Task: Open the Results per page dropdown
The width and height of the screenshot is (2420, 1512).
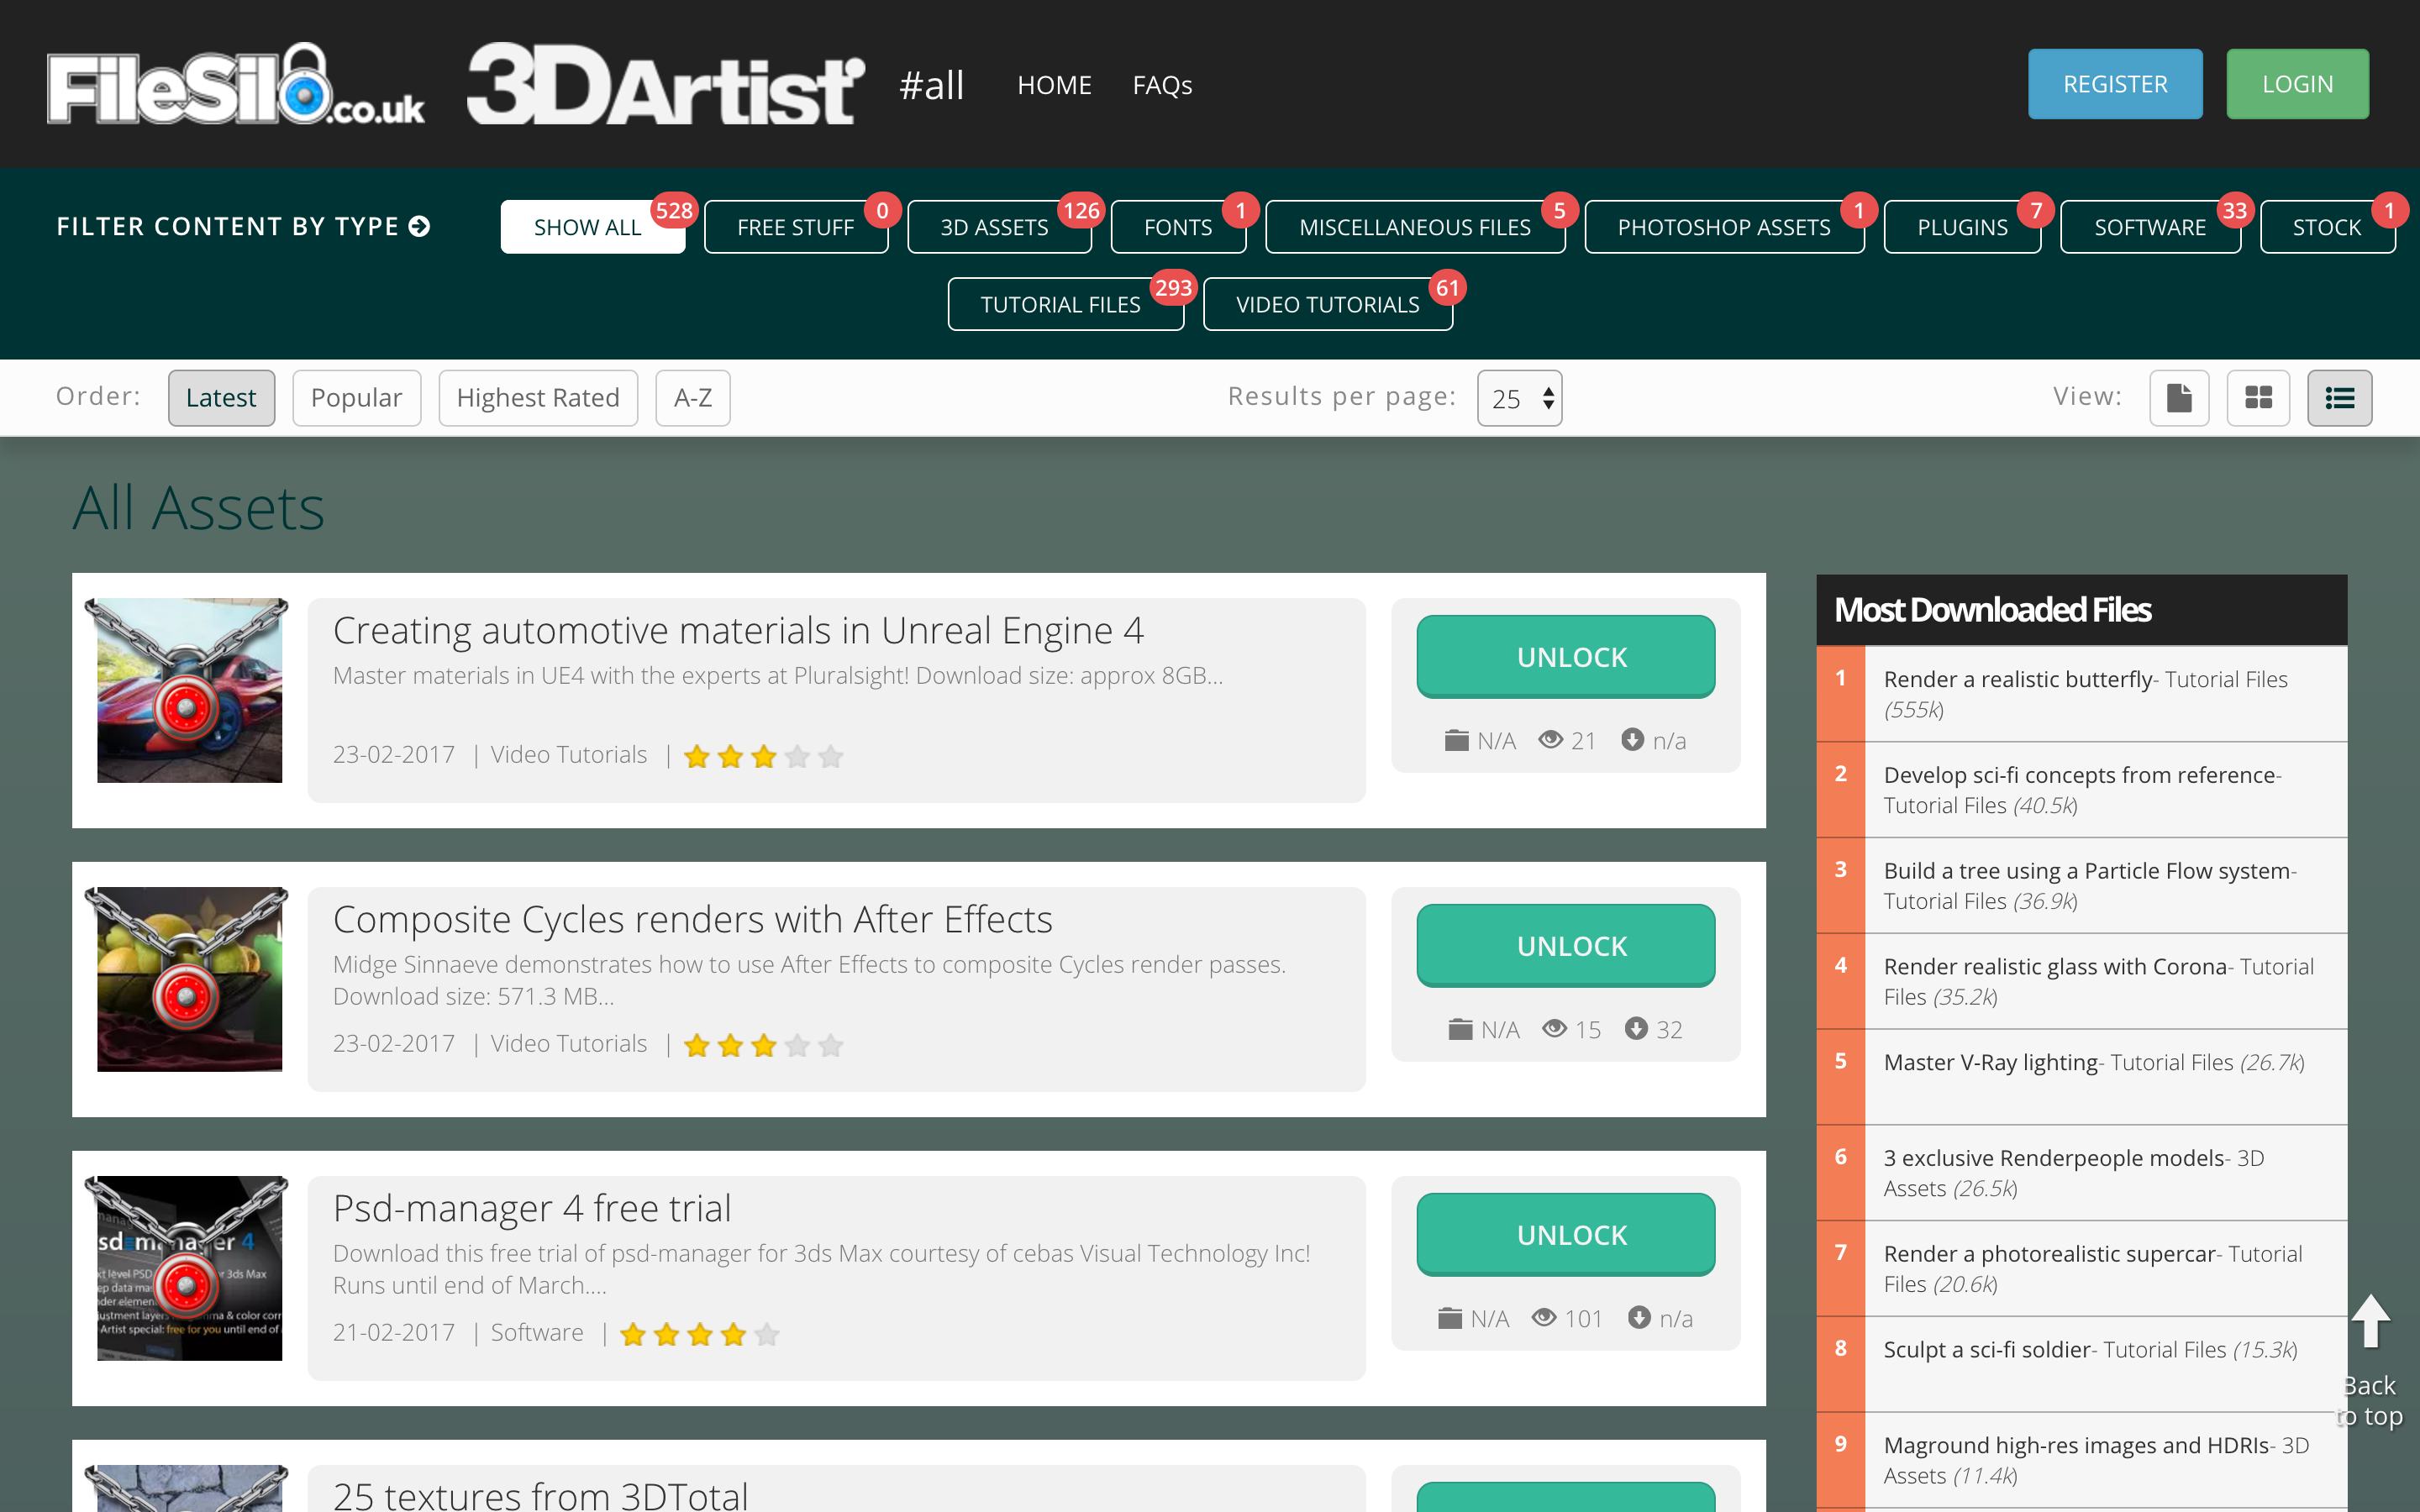Action: (x=1519, y=398)
